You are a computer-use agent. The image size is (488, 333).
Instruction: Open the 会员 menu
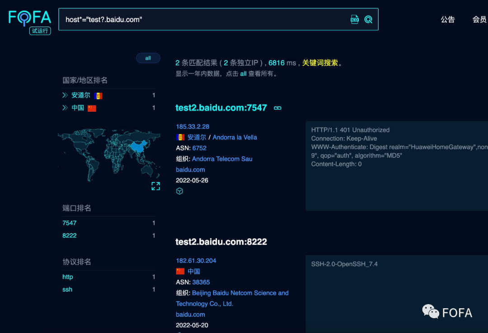click(x=479, y=19)
